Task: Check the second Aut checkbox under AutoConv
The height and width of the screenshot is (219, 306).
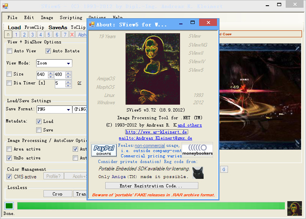Action: click(75, 158)
